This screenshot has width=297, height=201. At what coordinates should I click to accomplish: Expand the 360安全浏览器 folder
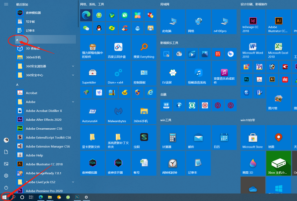(40, 66)
